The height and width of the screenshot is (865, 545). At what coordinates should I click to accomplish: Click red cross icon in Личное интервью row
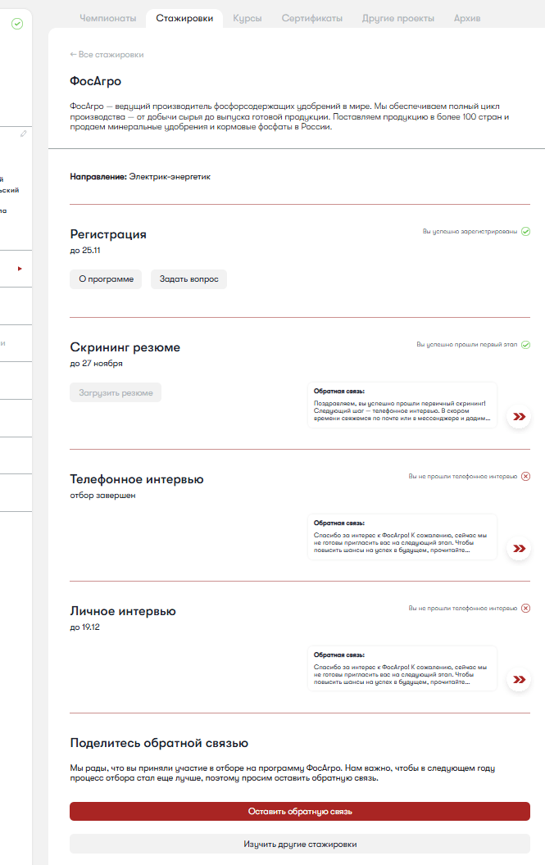525,609
